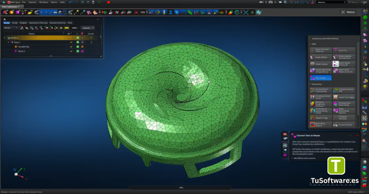This screenshot has width=369, height=194.
Task: Click the axis triad in viewport corner
Action: coord(19,174)
